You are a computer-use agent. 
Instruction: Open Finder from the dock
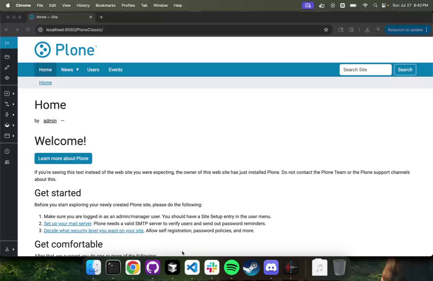click(93, 267)
